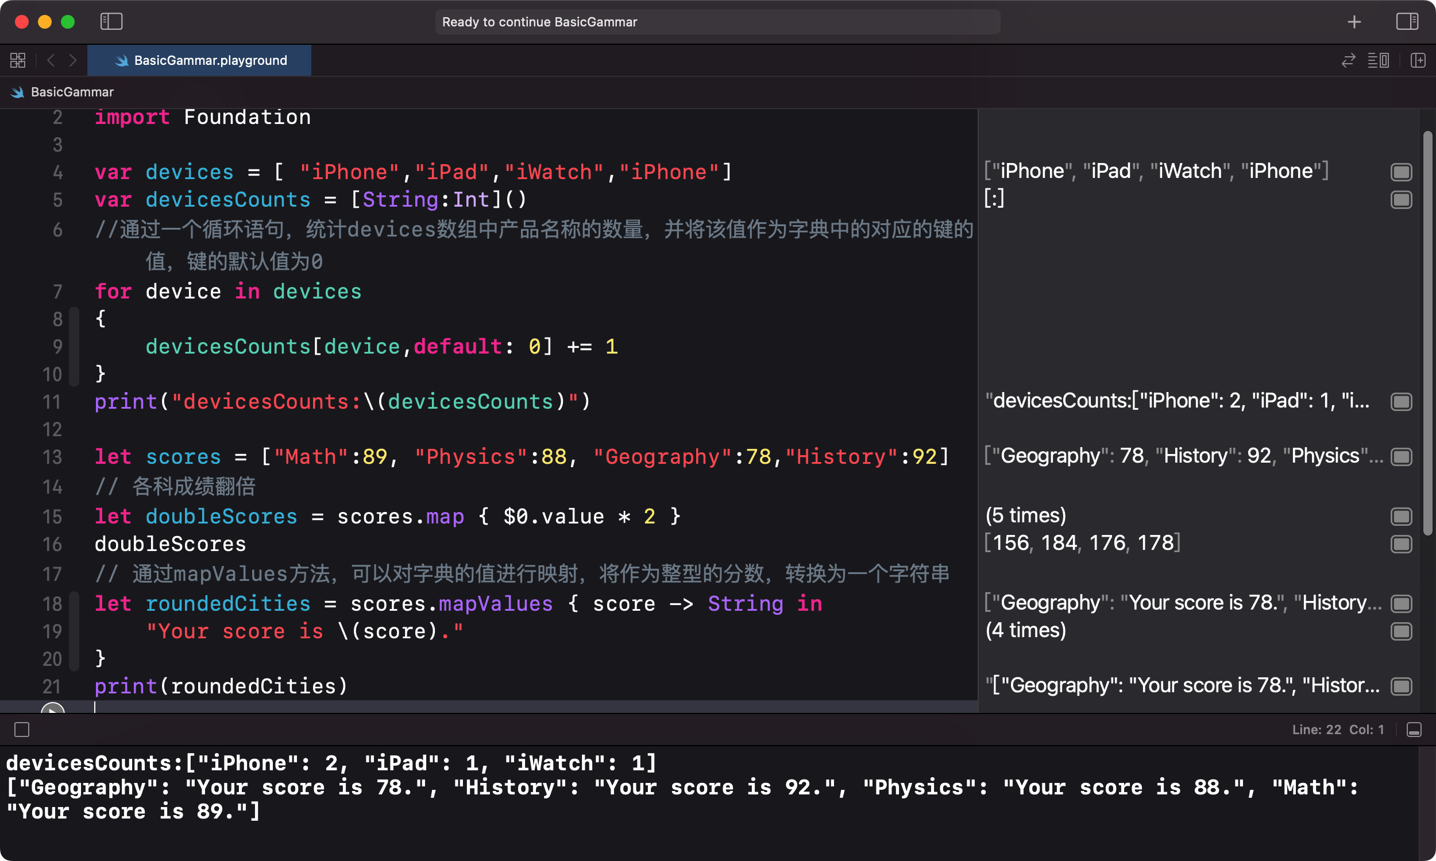The height and width of the screenshot is (861, 1436).
Task: Open related items grid menu
Action: coord(18,60)
